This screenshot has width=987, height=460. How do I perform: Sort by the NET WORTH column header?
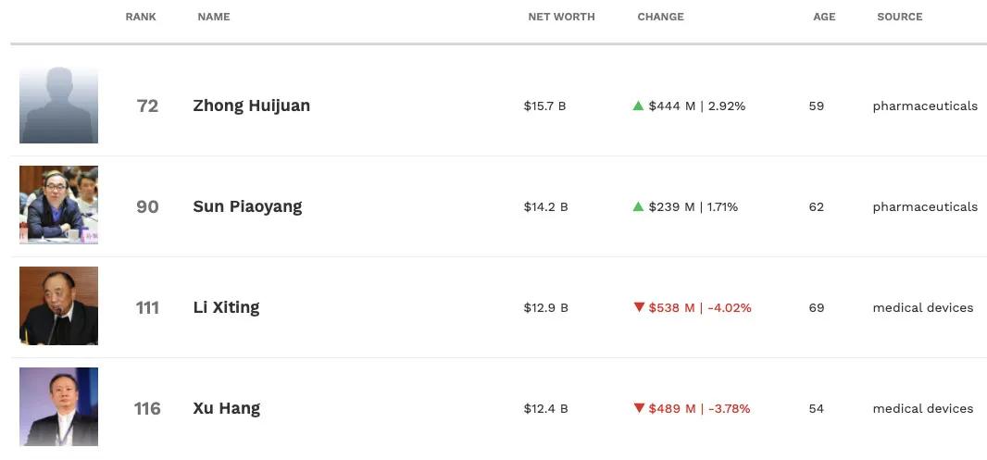point(561,17)
